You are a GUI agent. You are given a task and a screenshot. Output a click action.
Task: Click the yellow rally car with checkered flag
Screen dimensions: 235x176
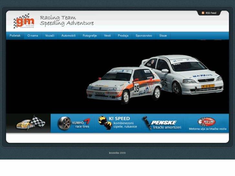point(31,123)
